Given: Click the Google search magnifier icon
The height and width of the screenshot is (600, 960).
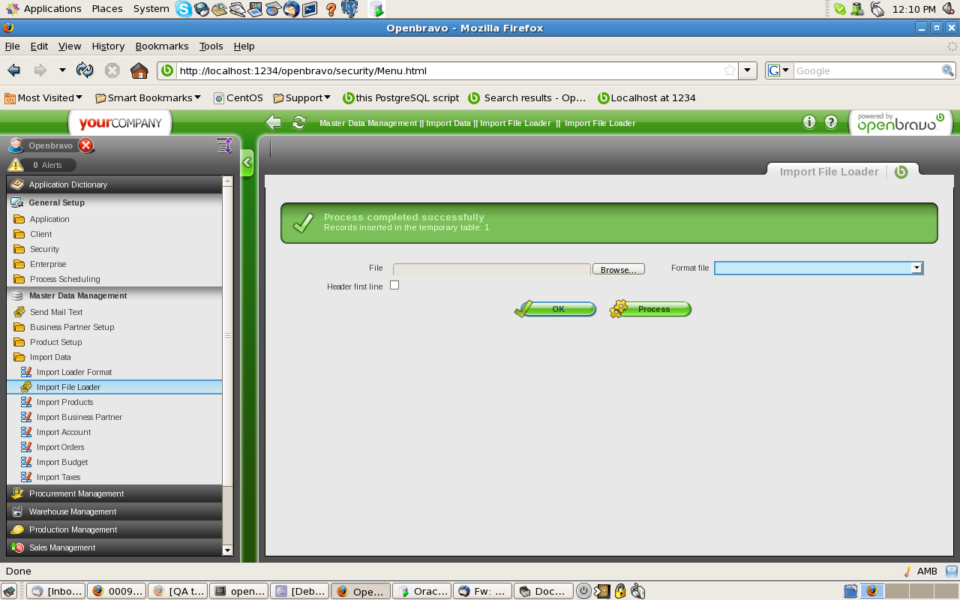Looking at the screenshot, I should pos(948,70).
